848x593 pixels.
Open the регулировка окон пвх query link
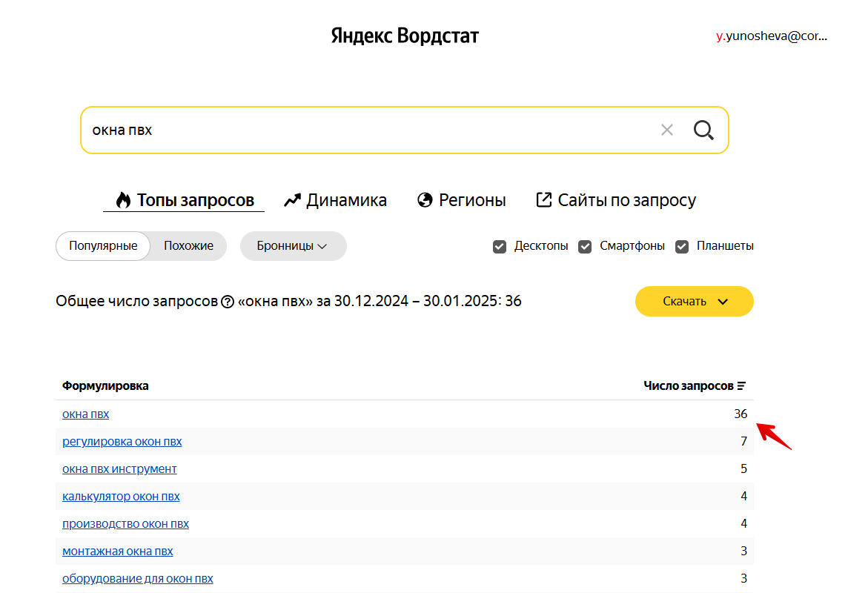point(122,441)
